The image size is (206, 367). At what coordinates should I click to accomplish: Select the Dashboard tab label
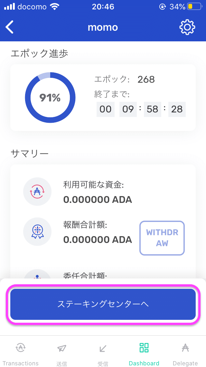click(x=144, y=363)
